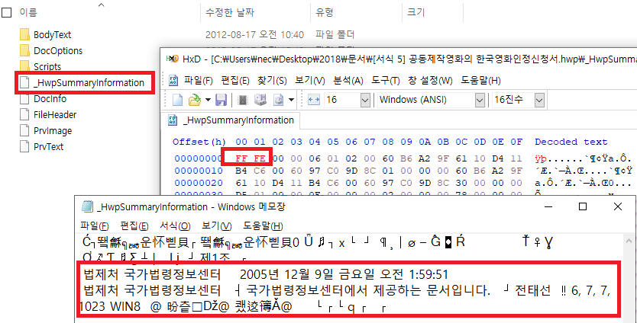Click the New file icon in HxD toolbar
Viewport: 637px width, 323px height.
pos(176,100)
